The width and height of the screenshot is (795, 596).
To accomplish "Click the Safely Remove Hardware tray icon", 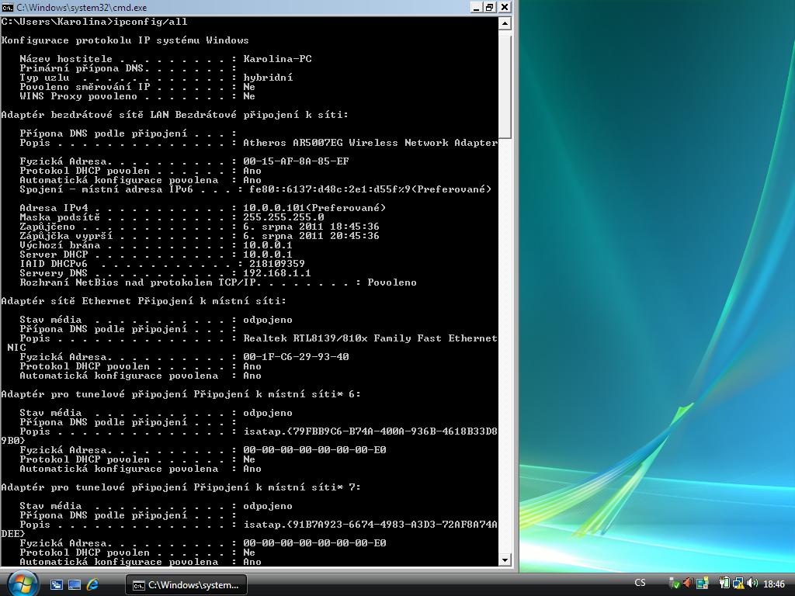I will (x=674, y=584).
